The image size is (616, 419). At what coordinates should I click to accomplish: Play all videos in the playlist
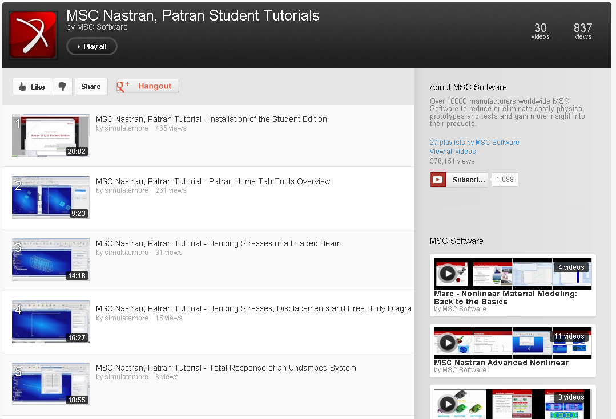pyautogui.click(x=92, y=46)
